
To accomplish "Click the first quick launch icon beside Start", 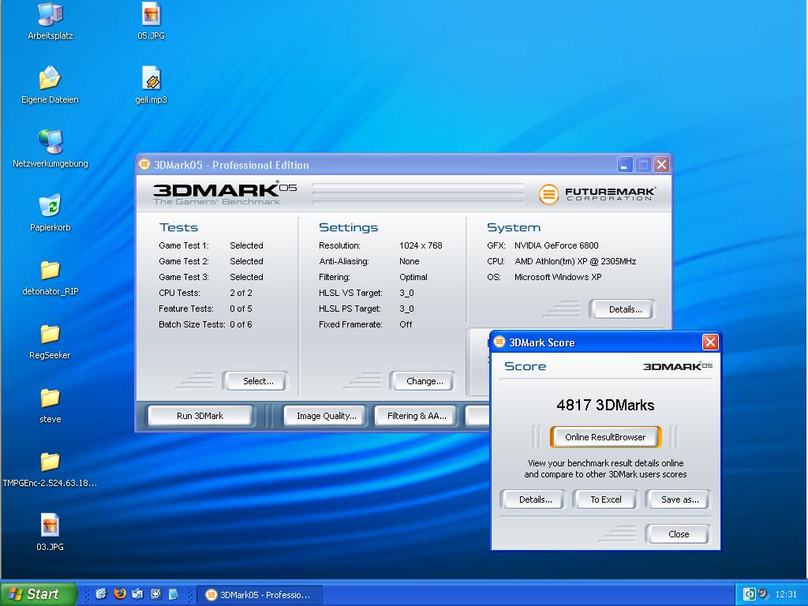I will point(101,593).
